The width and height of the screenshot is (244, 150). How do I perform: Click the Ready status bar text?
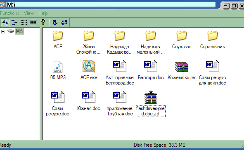point(5,145)
